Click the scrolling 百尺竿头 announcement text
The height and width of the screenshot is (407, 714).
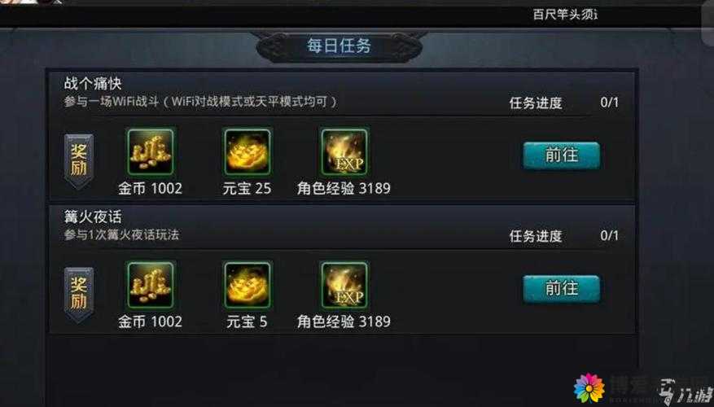565,15
